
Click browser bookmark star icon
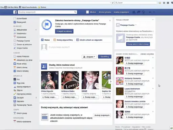[164, 3]
